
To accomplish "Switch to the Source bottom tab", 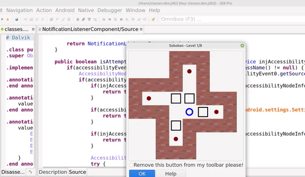I will tap(77, 172).
